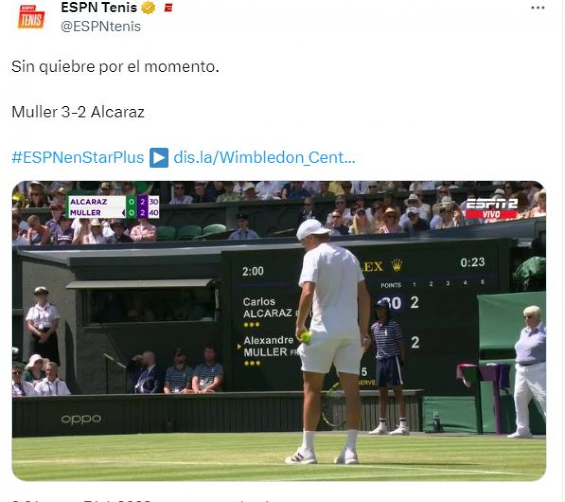Screen dimensions: 565x502
Task: Follow the dis.la/Wimbledon_Cent link
Action: 264,157
